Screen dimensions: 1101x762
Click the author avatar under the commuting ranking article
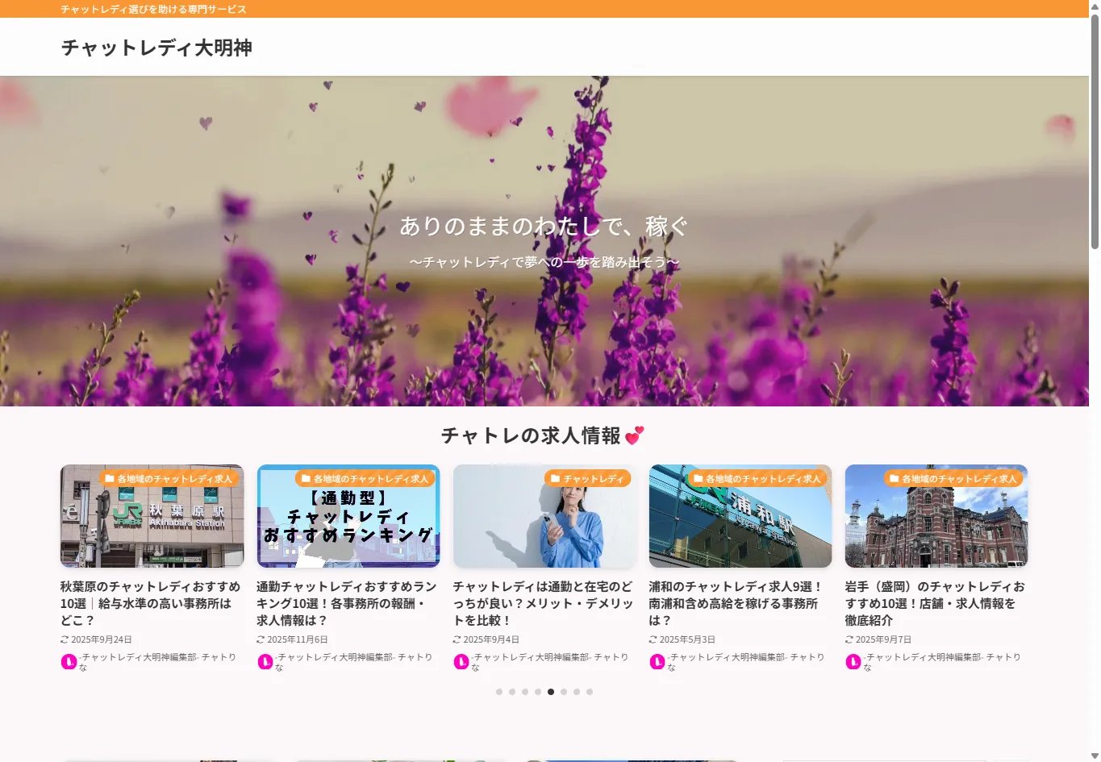pos(265,662)
